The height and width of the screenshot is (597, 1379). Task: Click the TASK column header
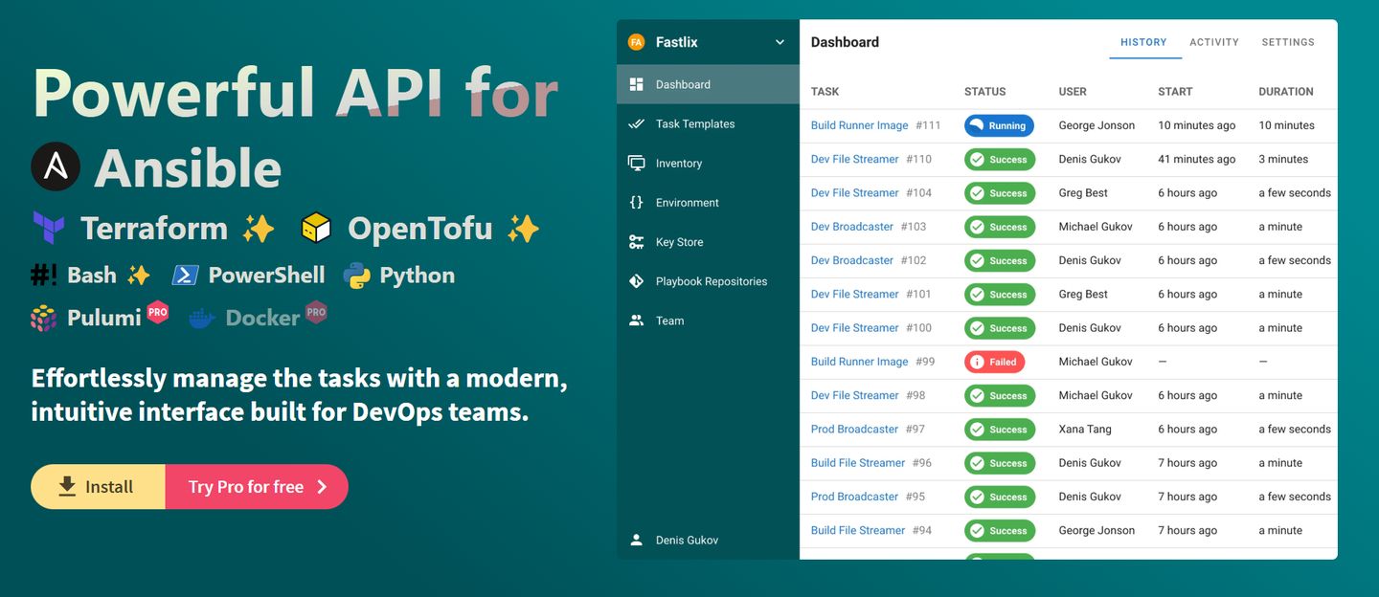[x=825, y=92]
